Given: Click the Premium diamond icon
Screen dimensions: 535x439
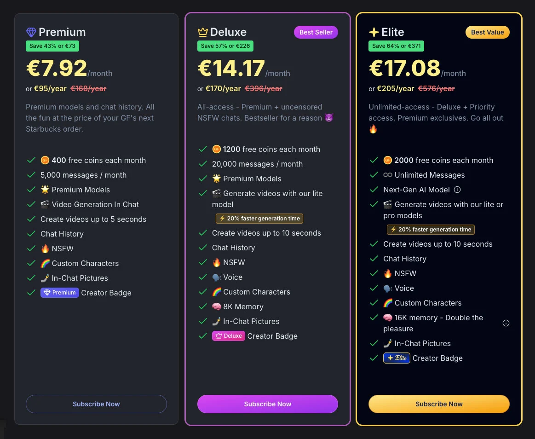Looking at the screenshot, I should pyautogui.click(x=31, y=32).
